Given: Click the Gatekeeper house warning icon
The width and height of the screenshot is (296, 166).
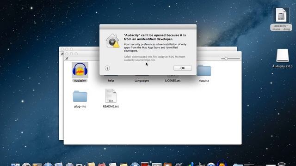Looking at the screenshot, I should [x=113, y=41].
